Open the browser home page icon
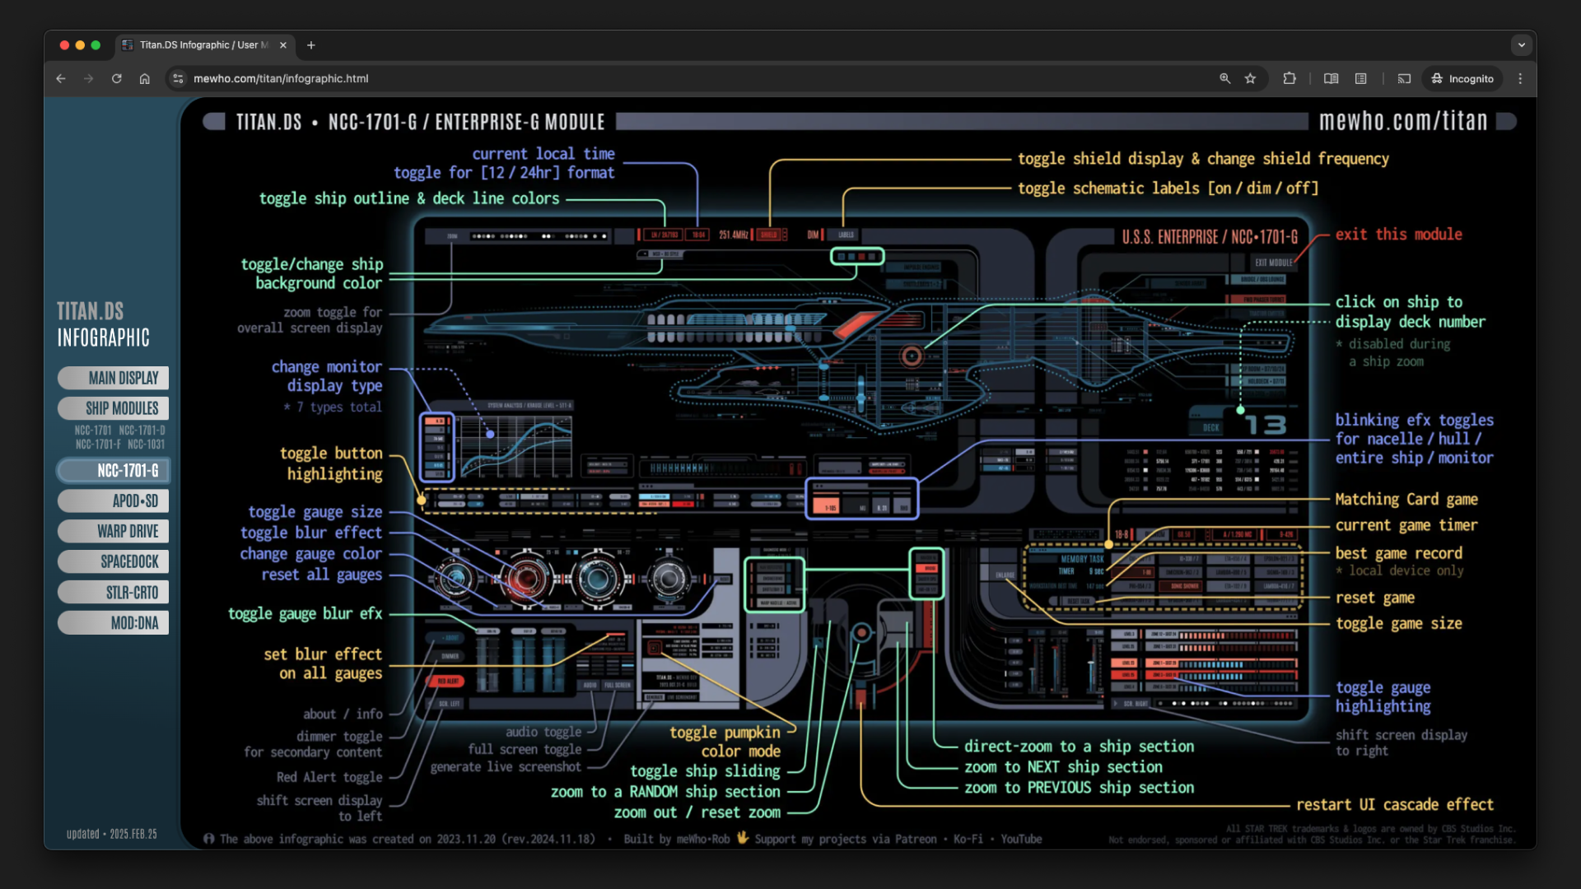Screen dimensions: 1581x889 pyautogui.click(x=145, y=79)
